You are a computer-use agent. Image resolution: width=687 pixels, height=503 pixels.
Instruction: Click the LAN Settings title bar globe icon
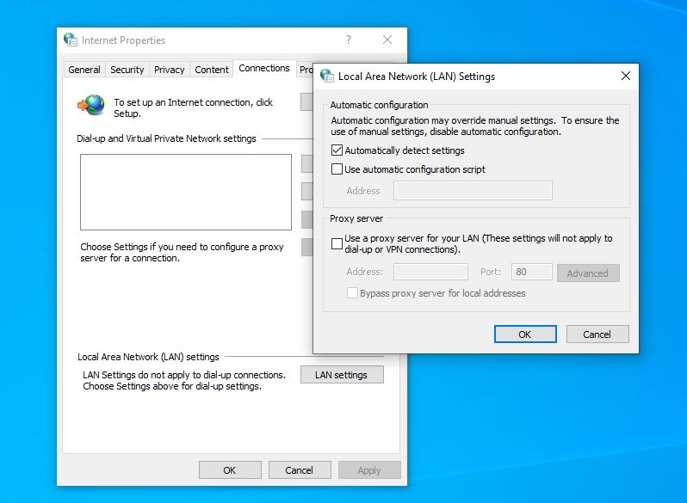click(326, 76)
